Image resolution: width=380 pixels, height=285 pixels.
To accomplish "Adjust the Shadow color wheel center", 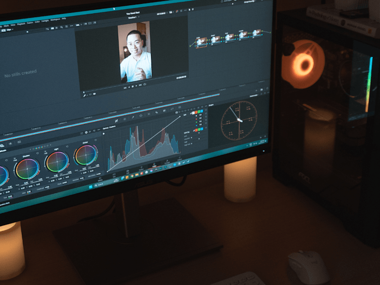I will (28, 169).
